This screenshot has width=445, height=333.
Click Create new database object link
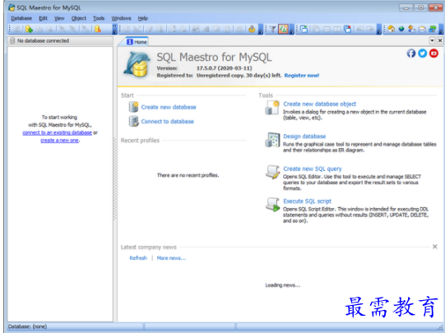(x=319, y=104)
